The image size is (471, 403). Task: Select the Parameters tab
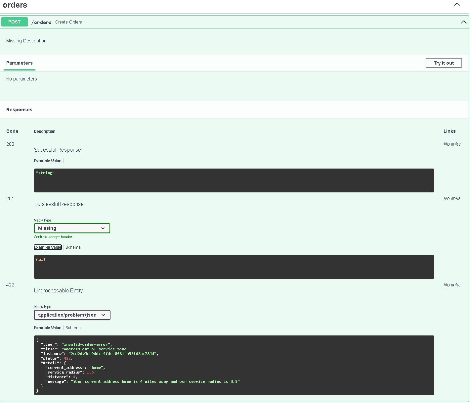coord(20,63)
